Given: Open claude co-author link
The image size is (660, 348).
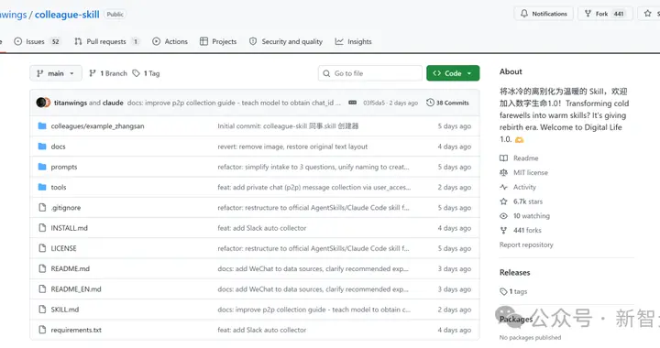Looking at the screenshot, I should [113, 103].
